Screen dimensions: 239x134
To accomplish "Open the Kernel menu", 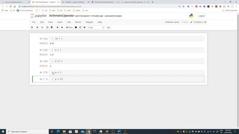I will [78, 22].
